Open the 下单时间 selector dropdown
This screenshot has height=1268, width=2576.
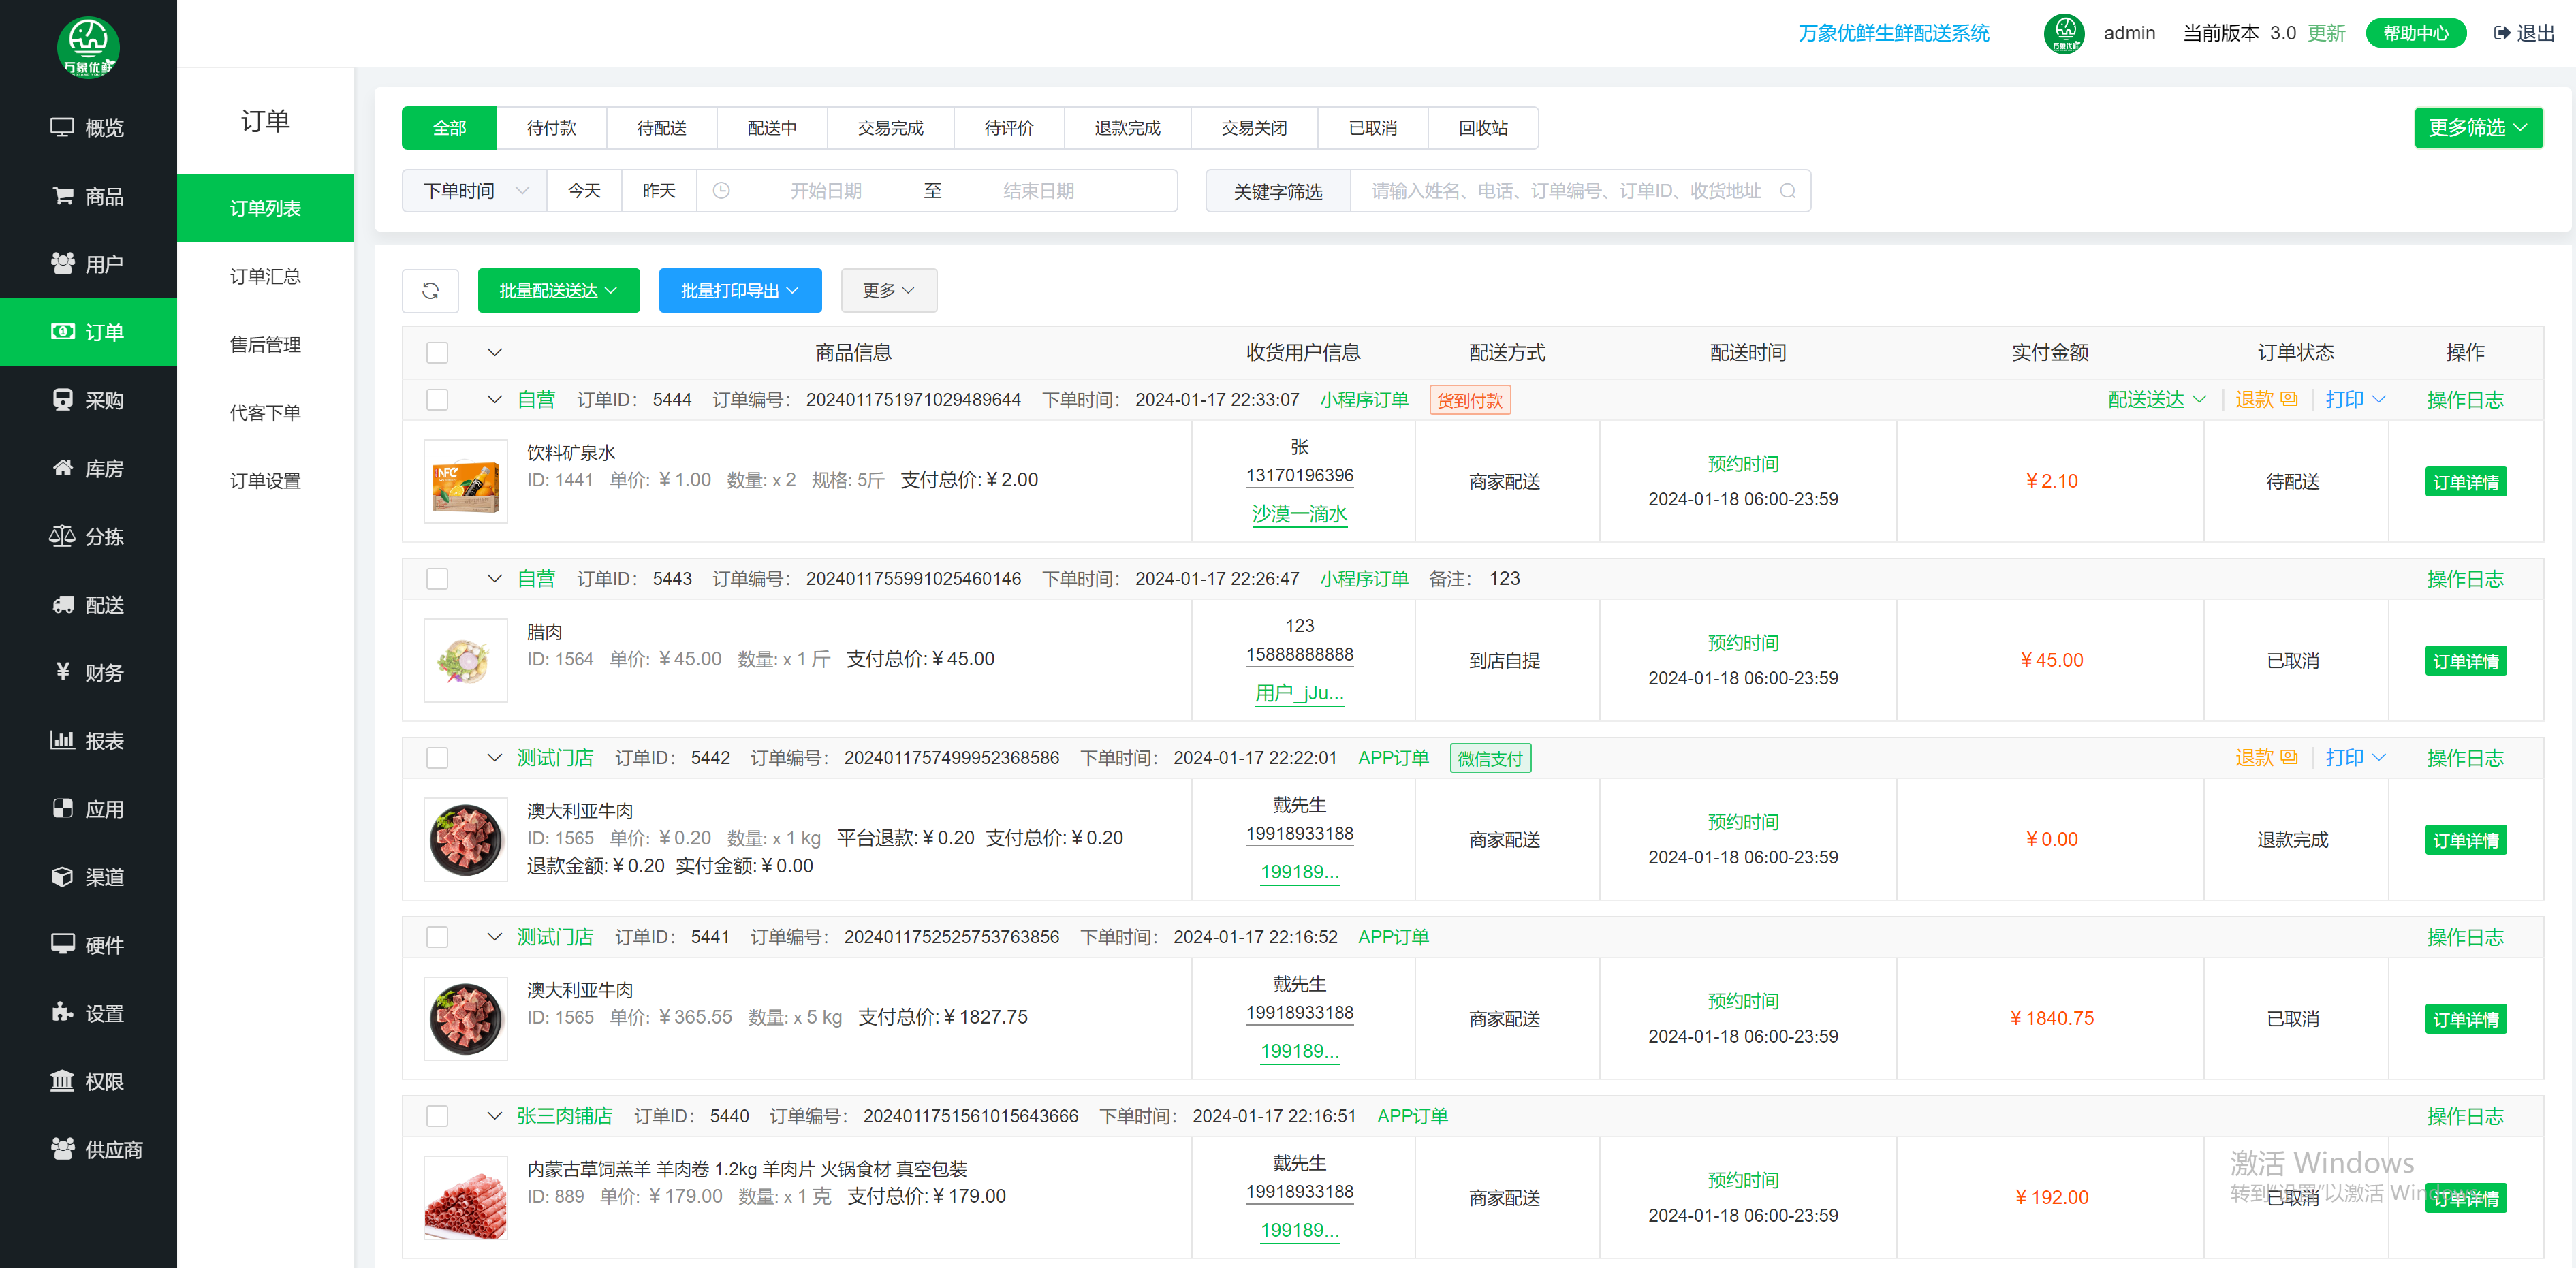[474, 191]
